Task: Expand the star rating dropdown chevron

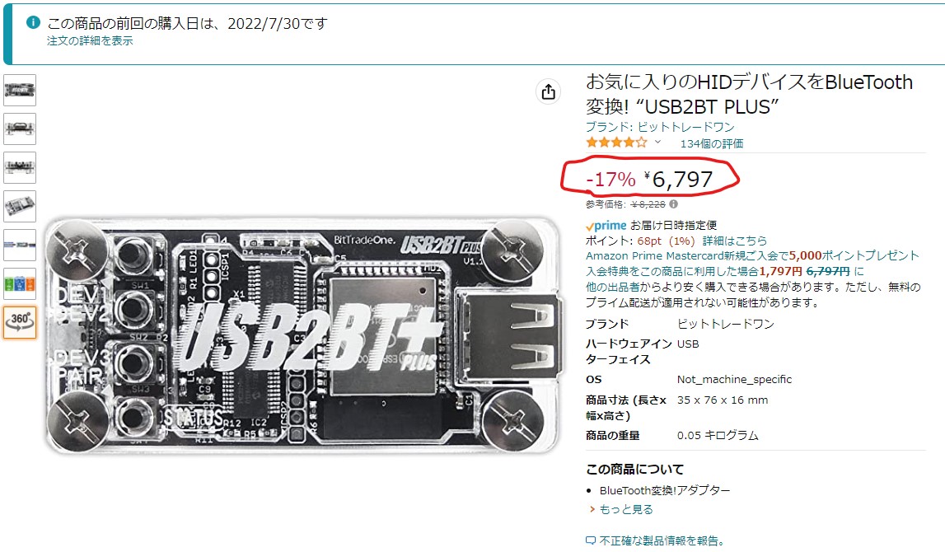Action: pyautogui.click(x=657, y=143)
